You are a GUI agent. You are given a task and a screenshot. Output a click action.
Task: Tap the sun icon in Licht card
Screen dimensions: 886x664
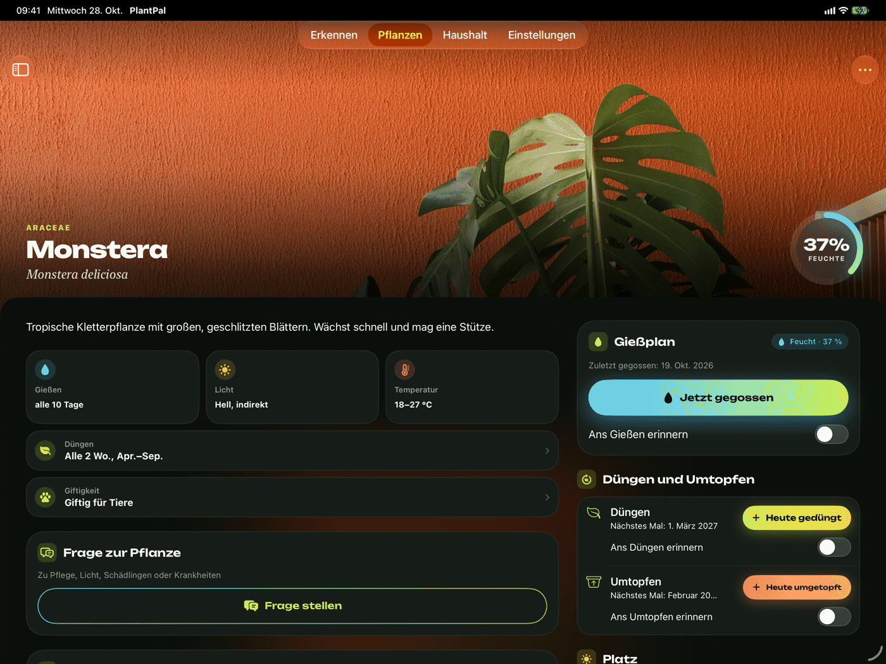(x=225, y=369)
